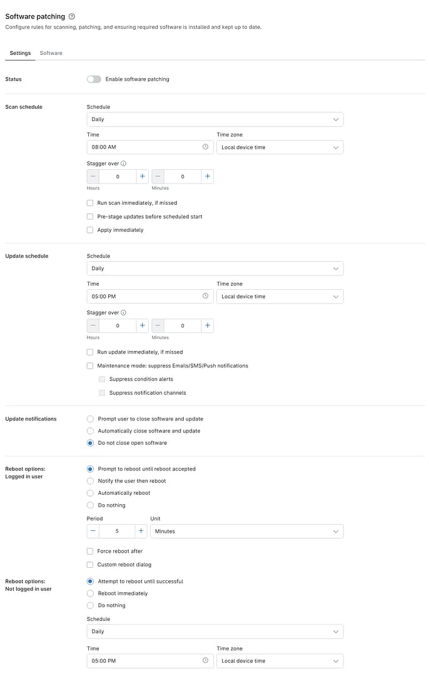Click the info icon beside Scan schedule Stagger over
Screen dimensions: 429x674
[123, 163]
